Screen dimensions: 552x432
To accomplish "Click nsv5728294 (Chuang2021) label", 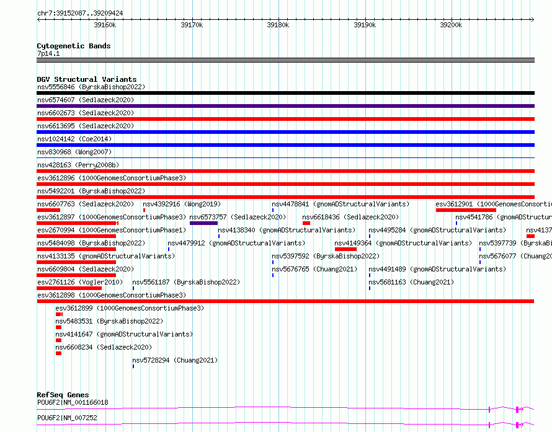I will [x=175, y=360].
